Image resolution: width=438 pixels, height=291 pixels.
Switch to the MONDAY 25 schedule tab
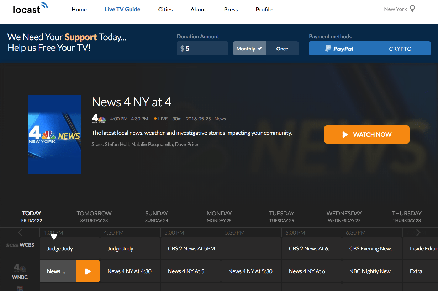pyautogui.click(x=219, y=217)
